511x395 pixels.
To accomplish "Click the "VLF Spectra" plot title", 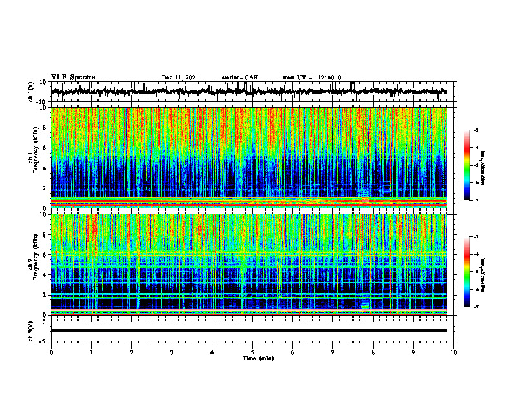I will pos(73,77).
